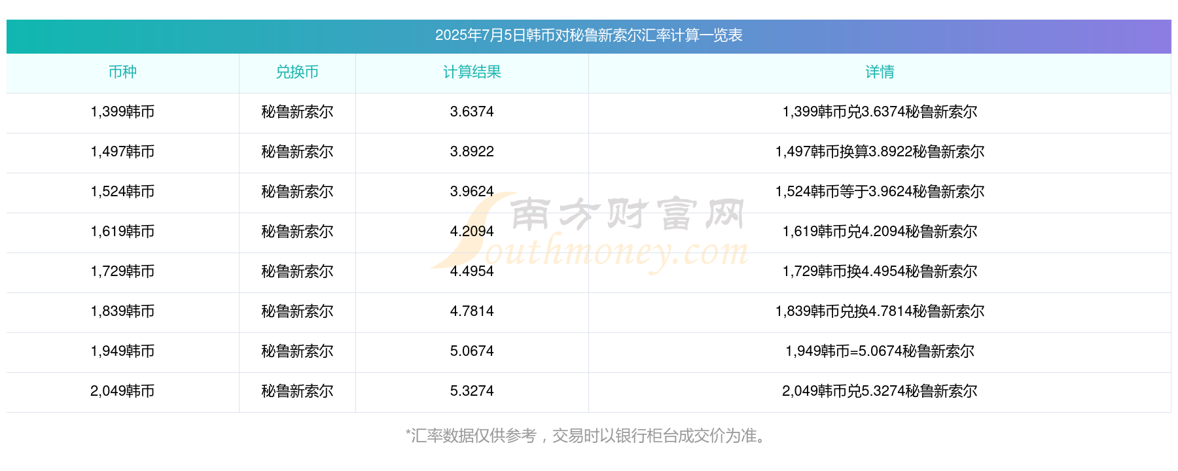Viewport: 1178px width, 471px height.
Task: Select the 1,839韩币 cell
Action: pos(122,311)
